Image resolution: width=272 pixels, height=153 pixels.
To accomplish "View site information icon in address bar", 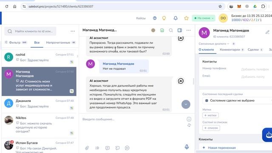I will pyautogui.click(x=24, y=6).
